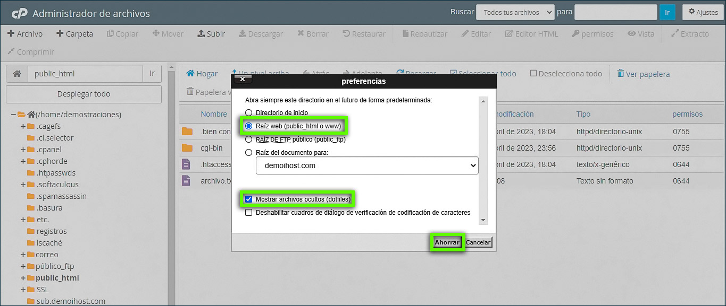Open Ver papelera to view trash
This screenshot has width=726, height=306.
point(643,74)
